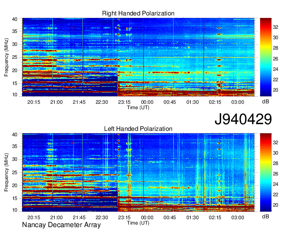The image size is (283, 230).
Task: Select the 00:00 tick under Right Handed plot
Action: (147, 102)
